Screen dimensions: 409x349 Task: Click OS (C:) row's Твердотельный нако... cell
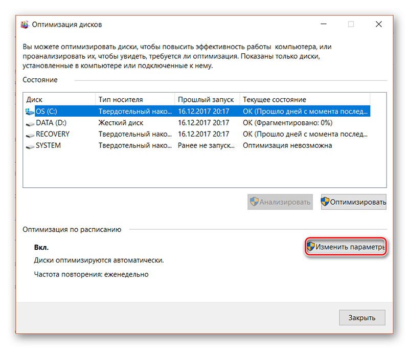coord(135,112)
